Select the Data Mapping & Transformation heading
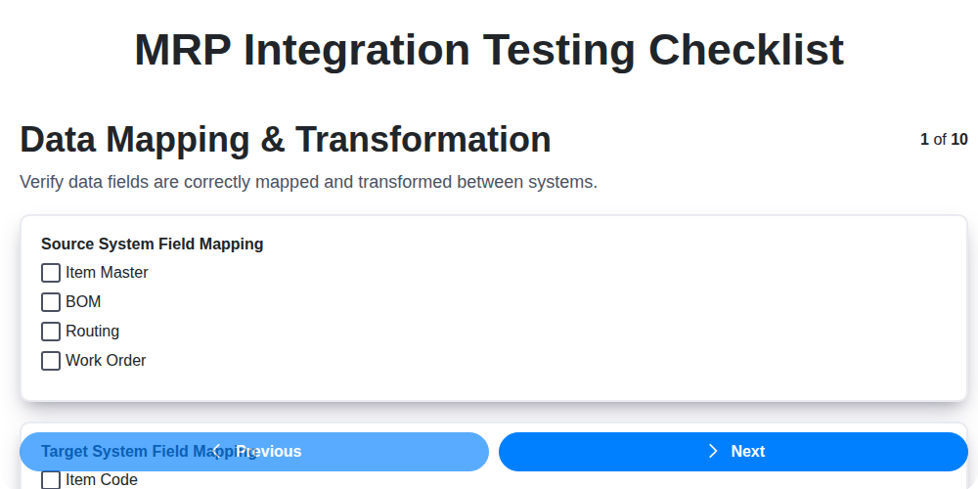This screenshot has width=978, height=489. coord(286,140)
